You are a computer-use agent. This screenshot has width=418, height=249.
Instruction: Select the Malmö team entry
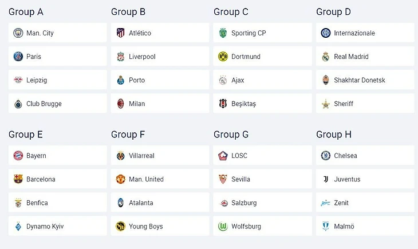[365, 227]
